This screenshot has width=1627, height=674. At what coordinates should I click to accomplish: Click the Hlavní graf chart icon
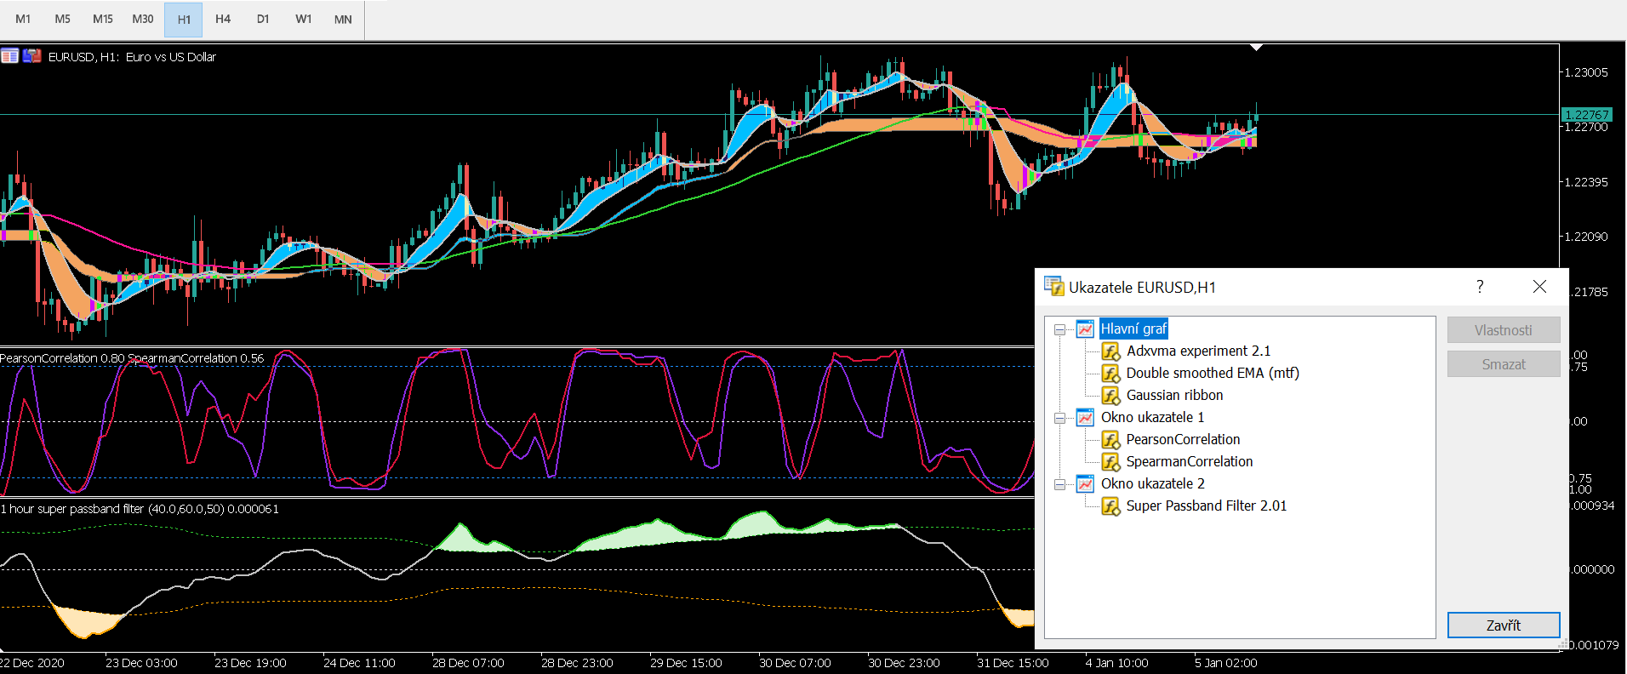1085,329
